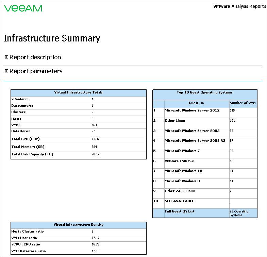This screenshot has width=267, height=257.
Task: Click the Datastores row label
Action: 20,131
